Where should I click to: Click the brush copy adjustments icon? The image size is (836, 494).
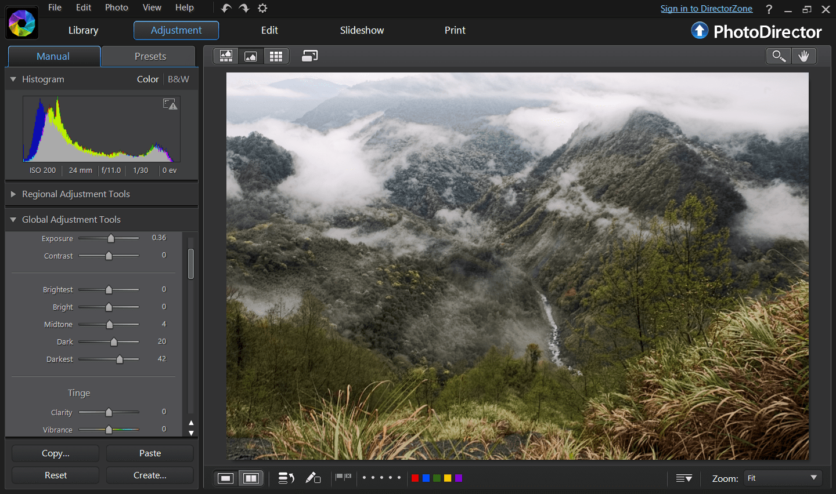(x=313, y=478)
